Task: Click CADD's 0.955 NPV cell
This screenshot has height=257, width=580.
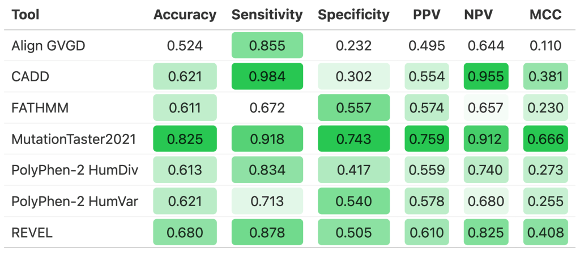Action: click(485, 77)
